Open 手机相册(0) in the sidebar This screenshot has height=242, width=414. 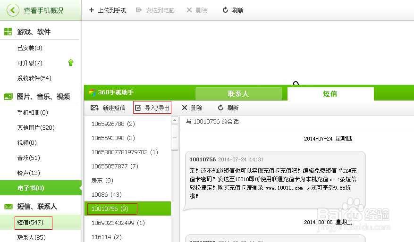33,113
